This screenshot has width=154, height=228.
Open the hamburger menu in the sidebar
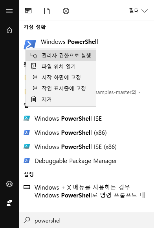(x=9, y=11)
